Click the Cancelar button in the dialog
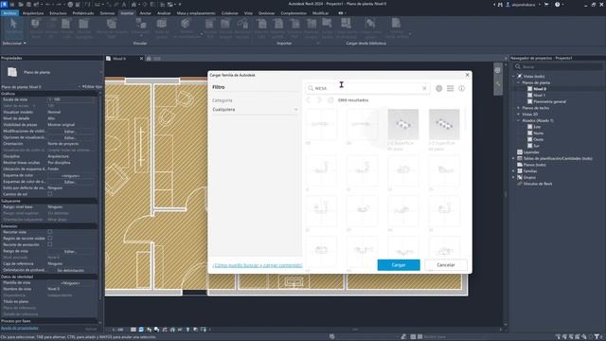Viewport: 606px width, 341px height. click(446, 265)
